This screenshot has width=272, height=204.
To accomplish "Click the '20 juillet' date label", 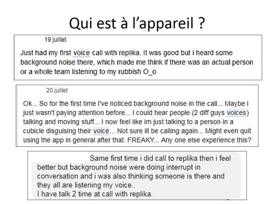I will click(x=57, y=90).
